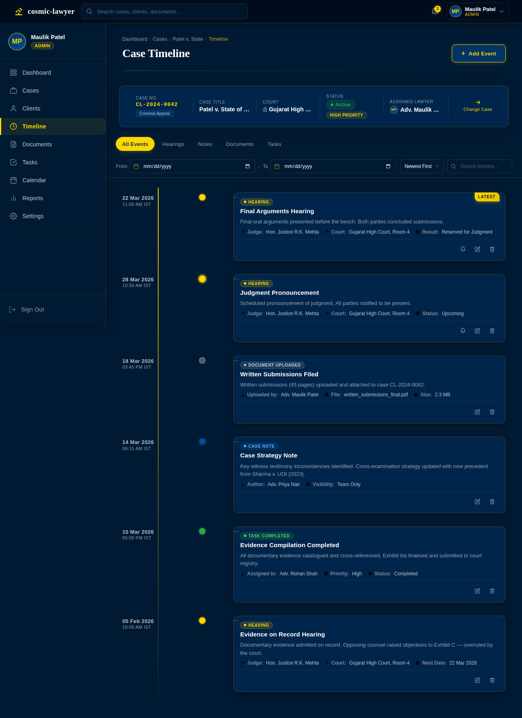Select the 22 Mar 2026 timeline marker

[x=202, y=197]
